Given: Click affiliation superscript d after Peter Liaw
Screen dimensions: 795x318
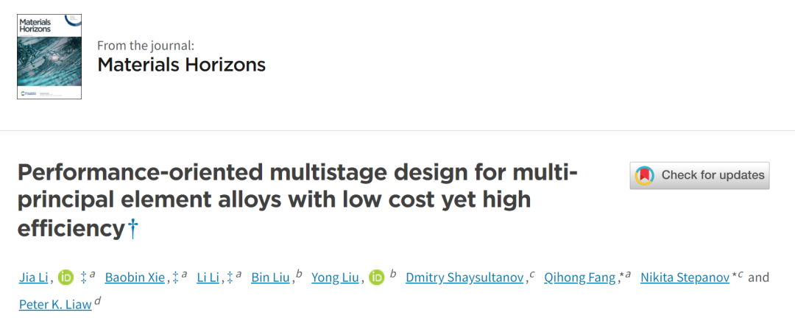Looking at the screenshot, I should (99, 301).
